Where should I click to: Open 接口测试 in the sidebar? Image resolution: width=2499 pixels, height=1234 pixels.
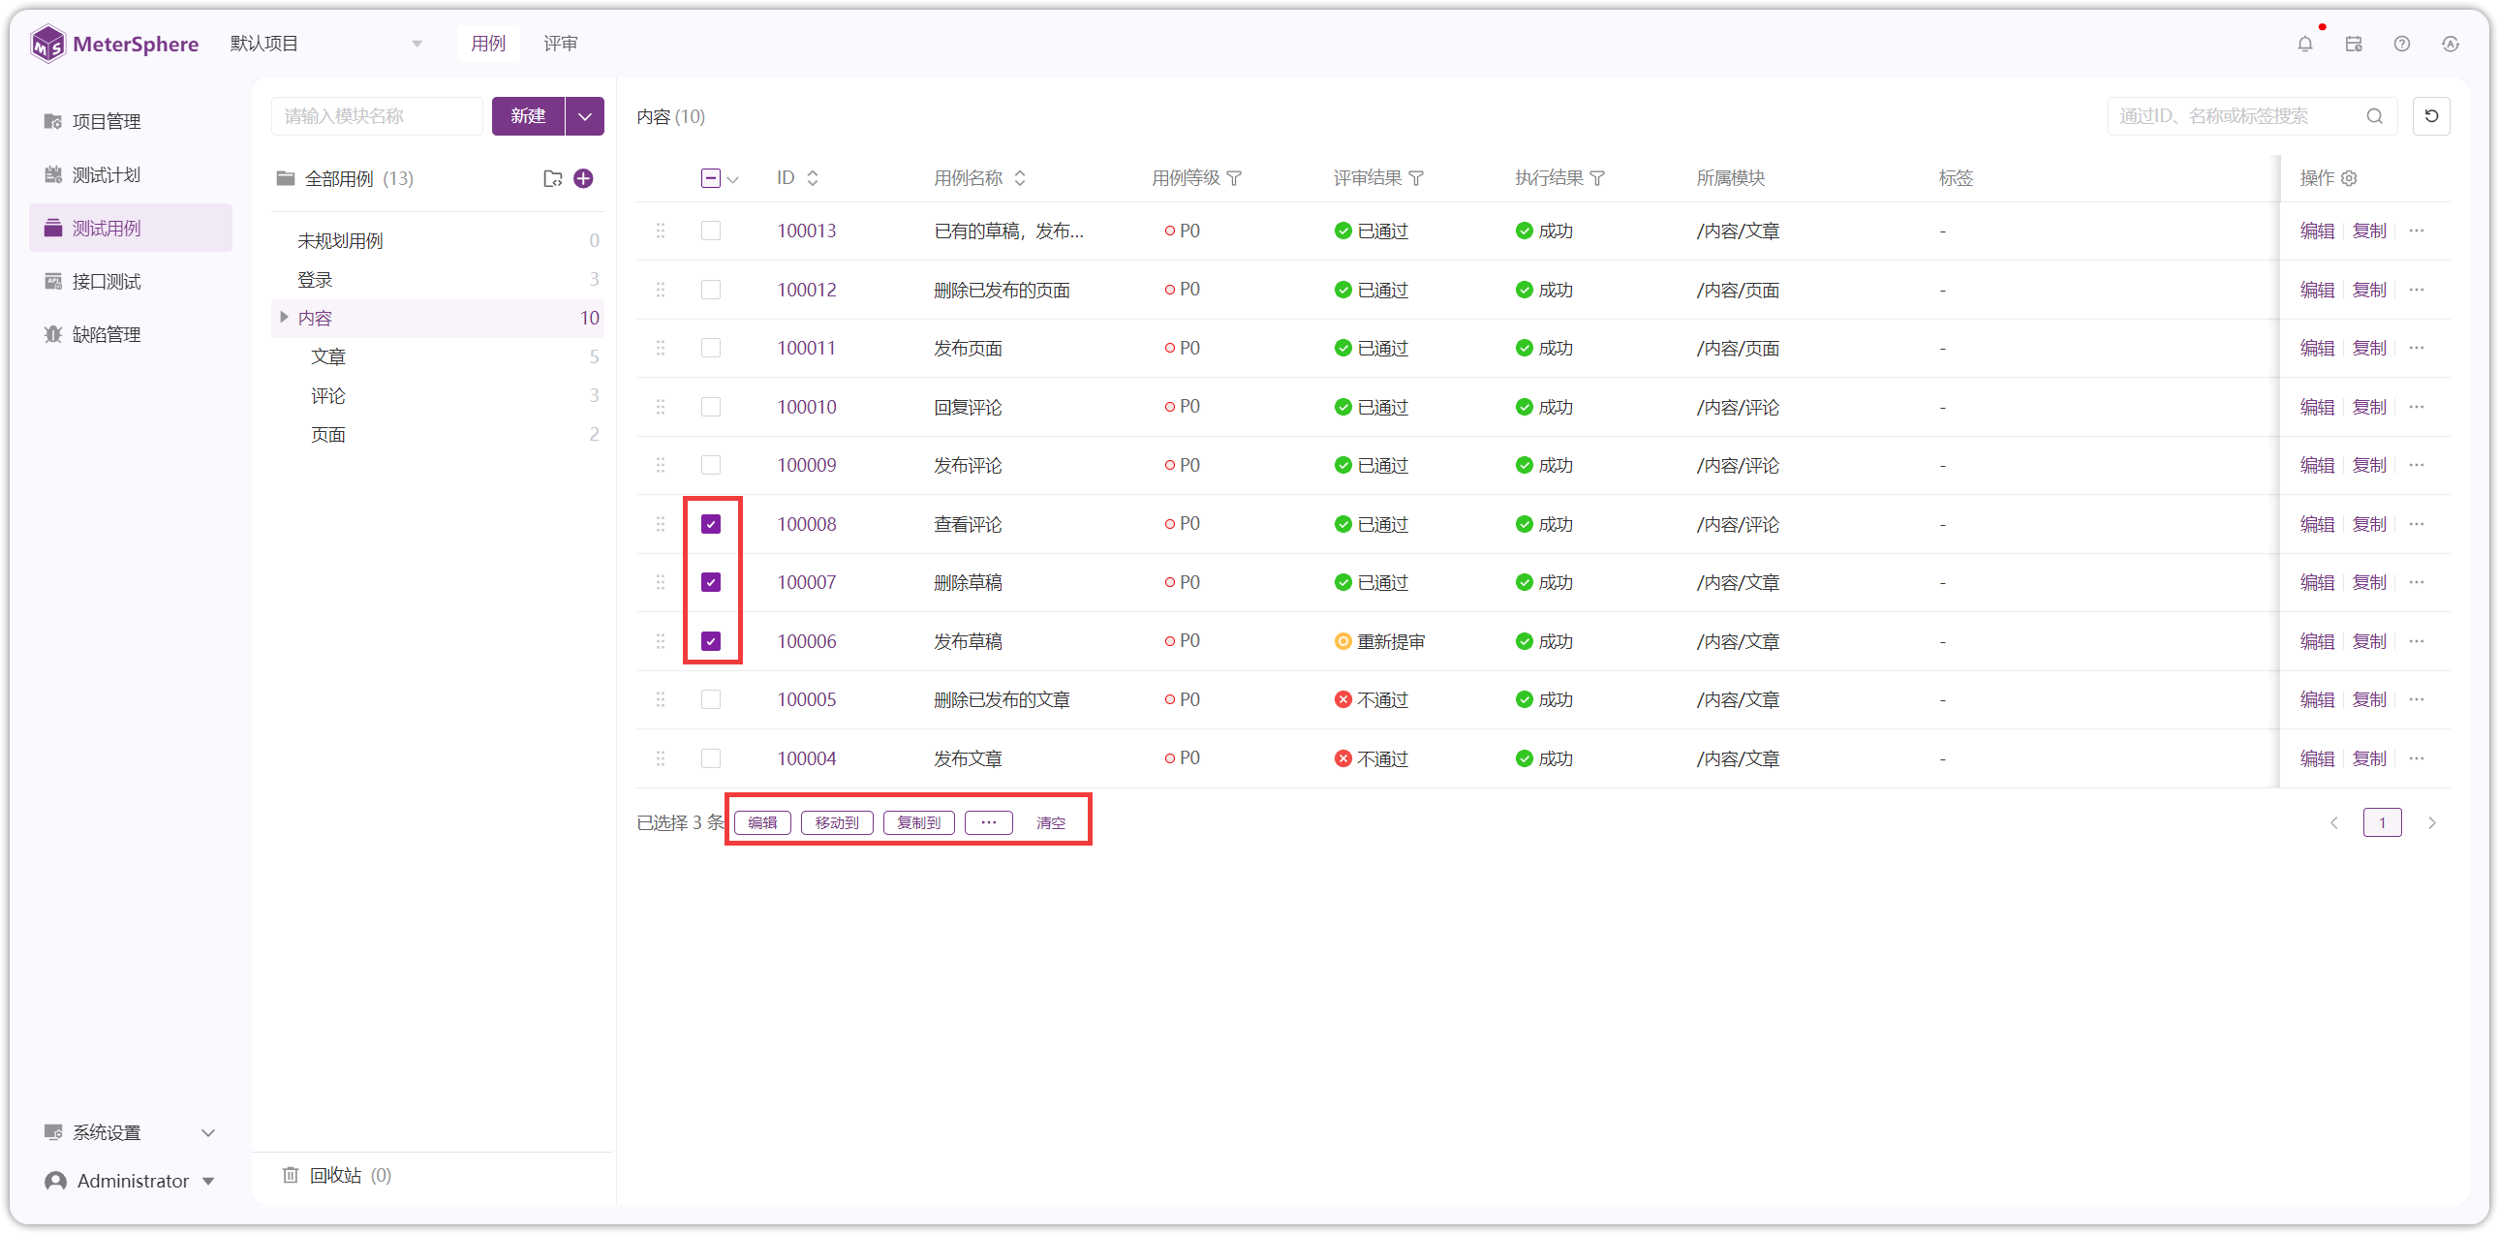pyautogui.click(x=107, y=281)
